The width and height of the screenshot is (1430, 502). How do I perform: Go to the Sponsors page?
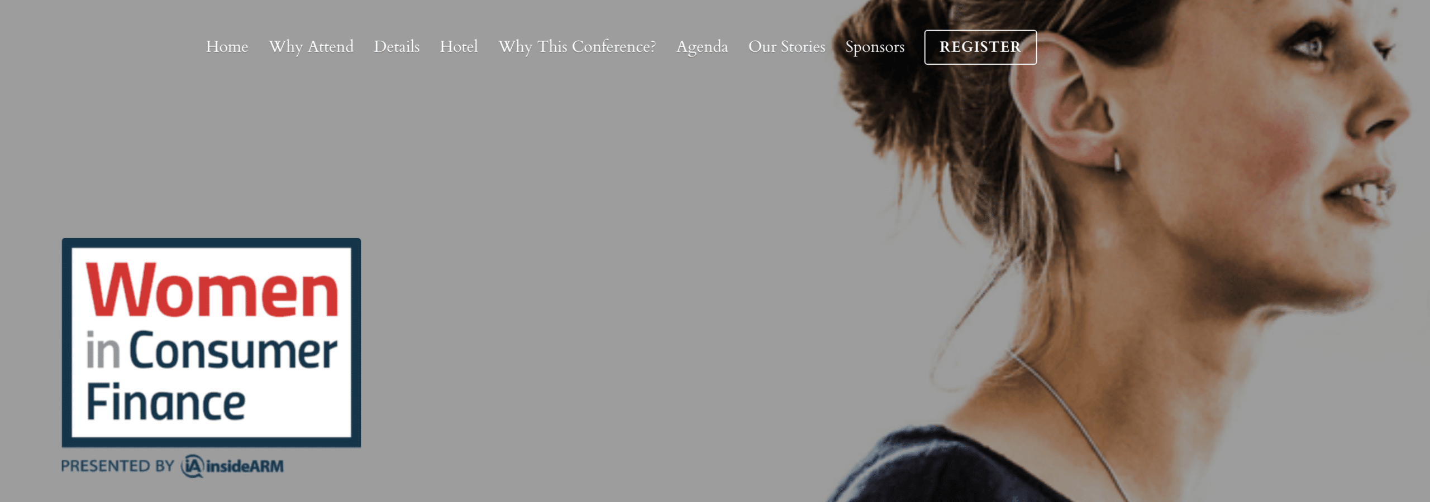click(875, 47)
